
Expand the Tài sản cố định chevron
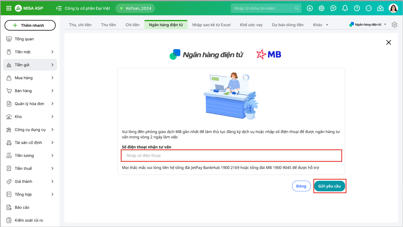click(x=53, y=143)
